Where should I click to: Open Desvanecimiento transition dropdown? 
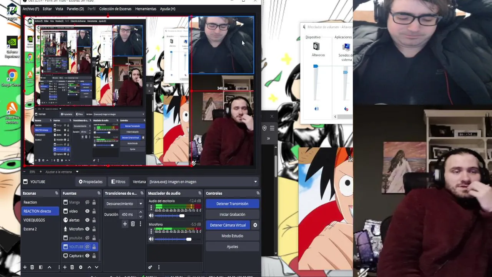[124, 204]
